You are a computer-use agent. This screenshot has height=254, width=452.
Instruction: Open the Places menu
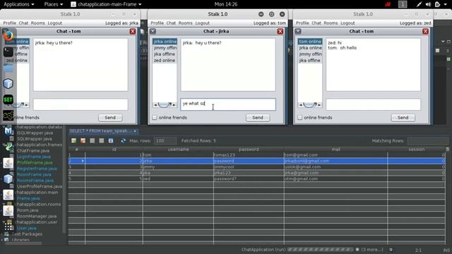(x=54, y=4)
